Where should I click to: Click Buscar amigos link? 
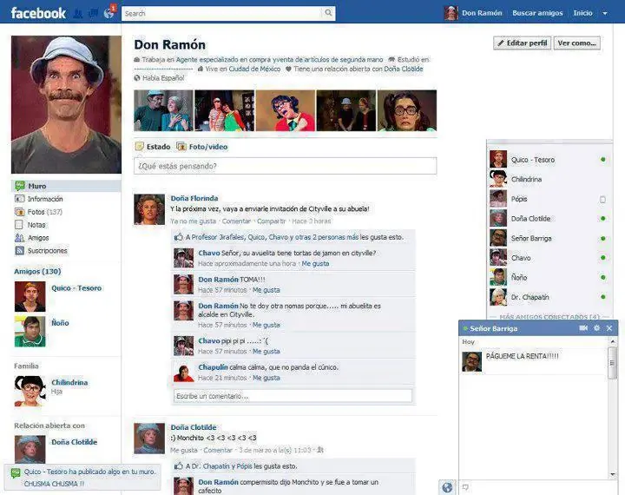537,13
